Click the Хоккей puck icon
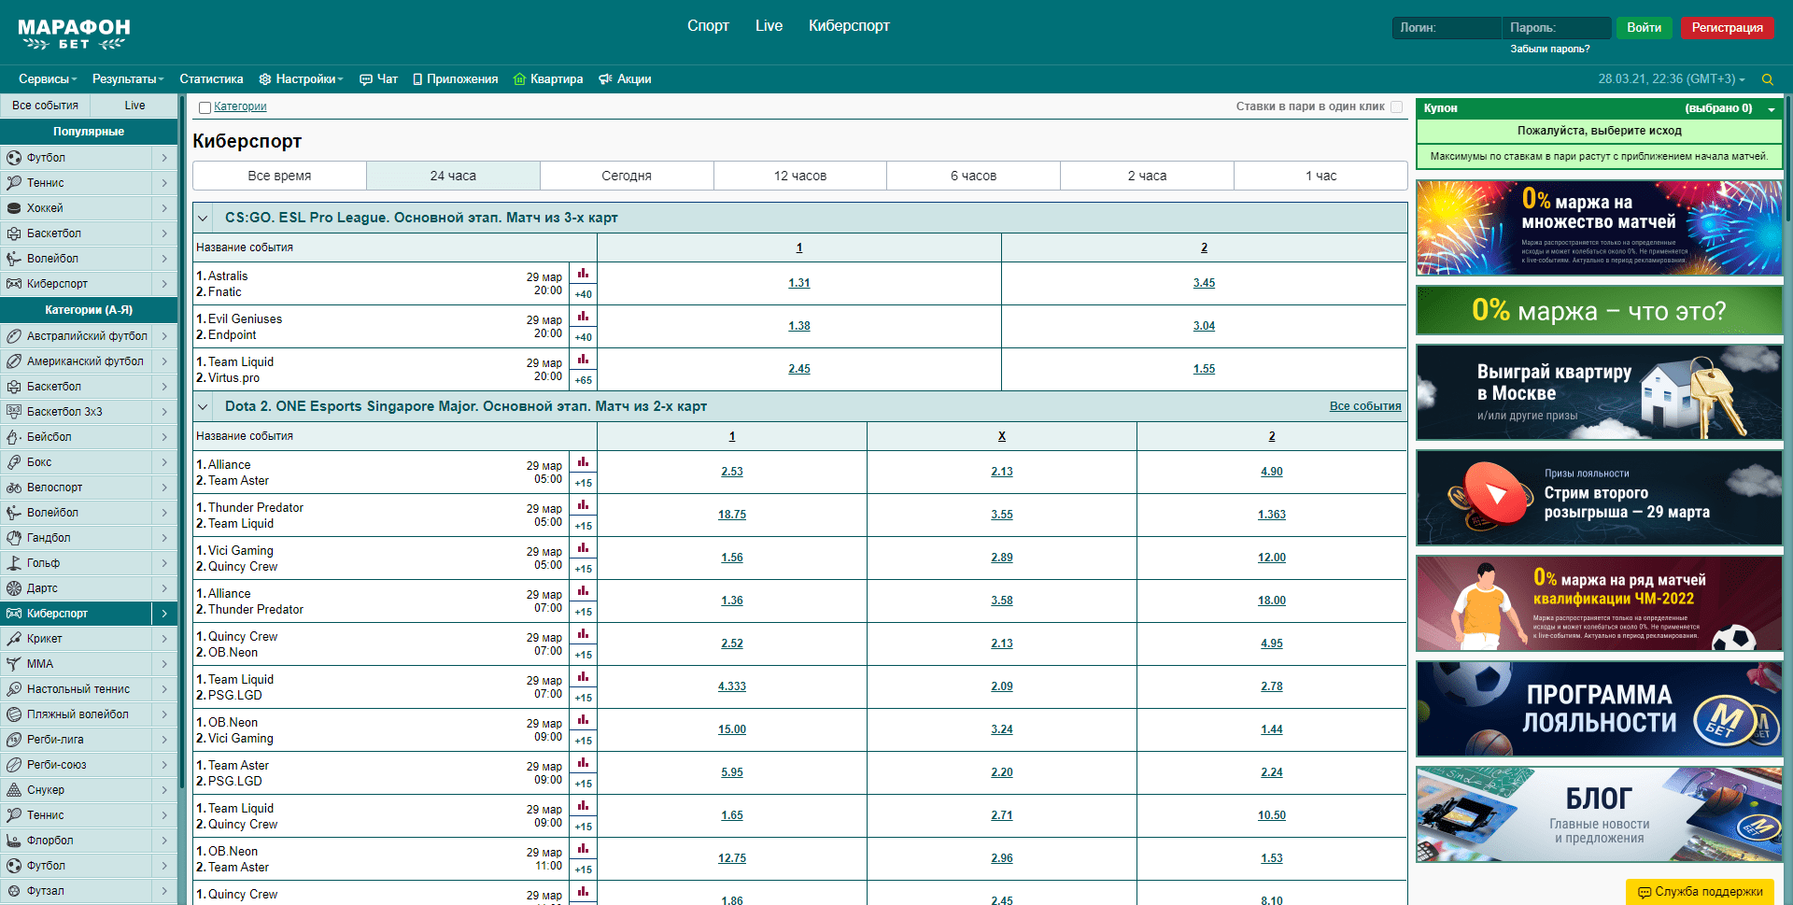The width and height of the screenshot is (1793, 905). [14, 208]
